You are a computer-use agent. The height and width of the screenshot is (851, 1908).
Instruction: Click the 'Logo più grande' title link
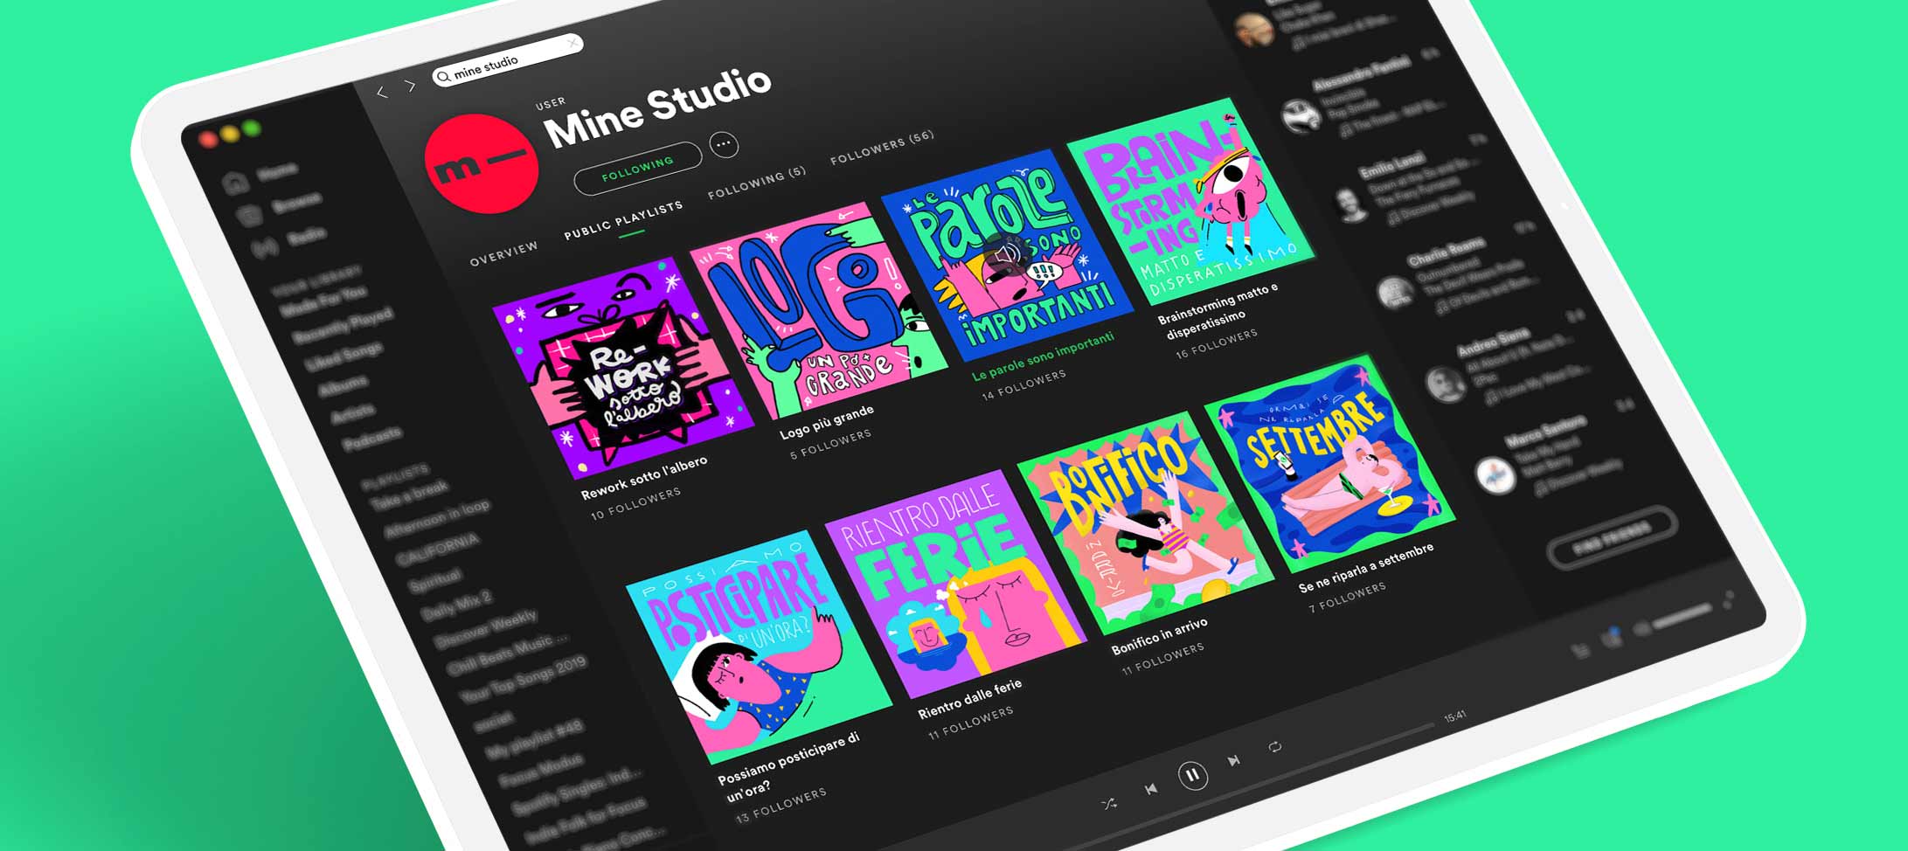coord(827,422)
